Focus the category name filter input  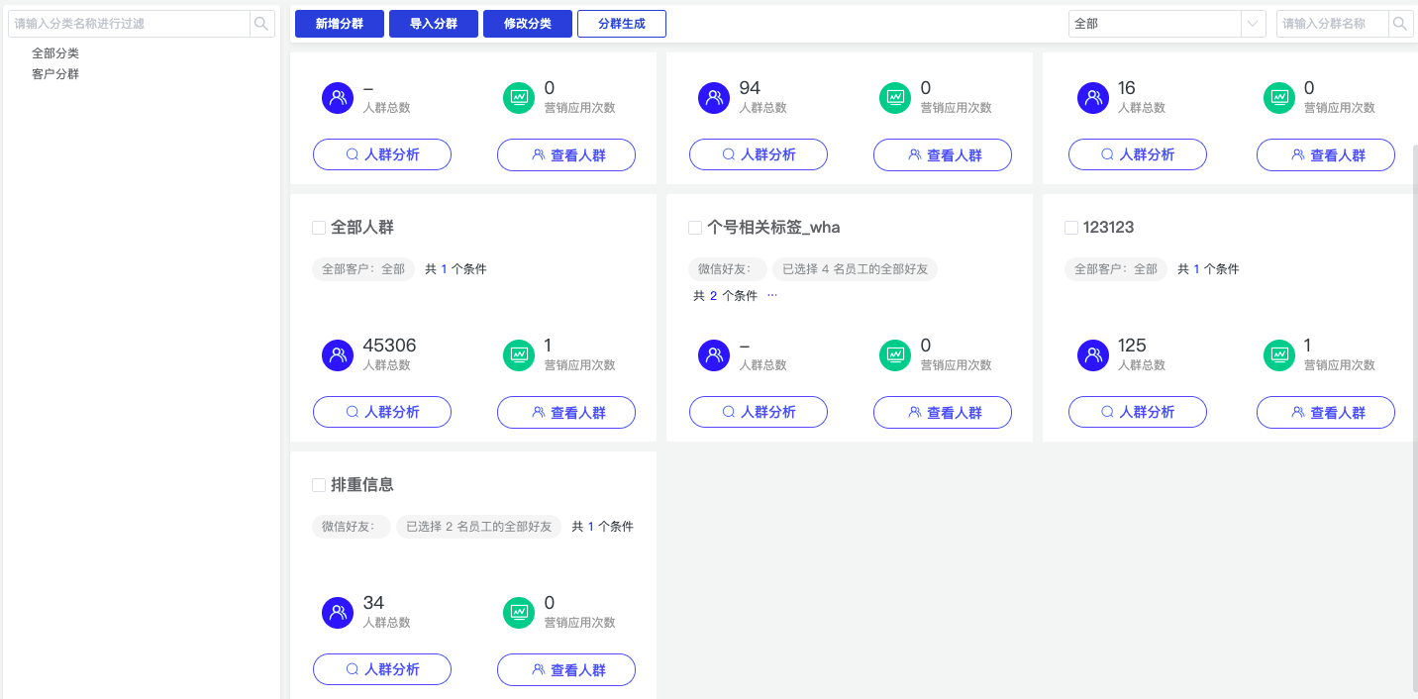(x=129, y=24)
